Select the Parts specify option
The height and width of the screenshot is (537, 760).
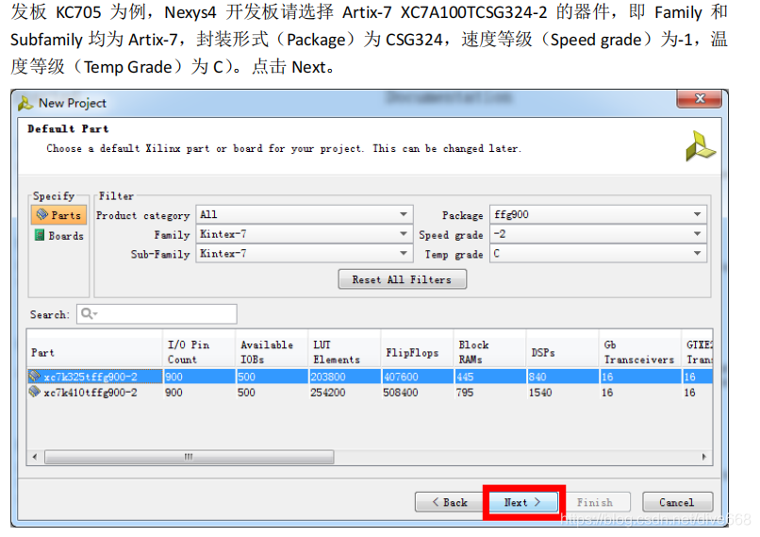point(59,215)
